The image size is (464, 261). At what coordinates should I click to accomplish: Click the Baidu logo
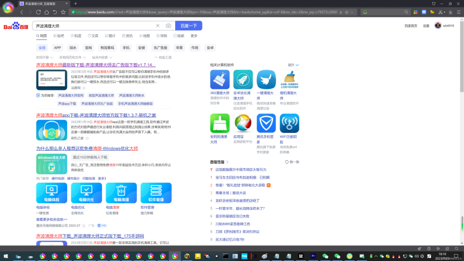click(16, 26)
